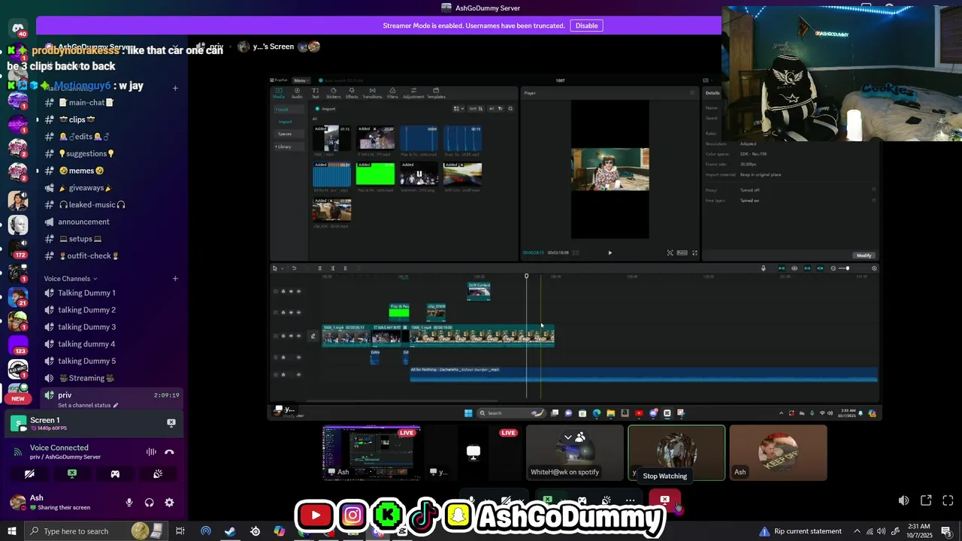This screenshot has width=962, height=541.
Task: Open Discord user settings gear
Action: pyautogui.click(x=169, y=503)
